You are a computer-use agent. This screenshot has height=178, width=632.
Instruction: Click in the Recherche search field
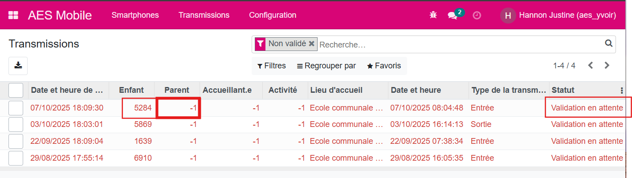(459, 44)
